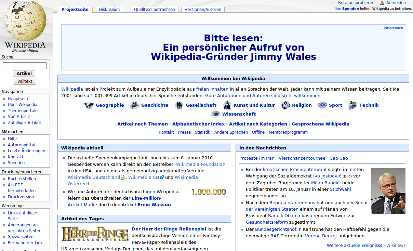Open Hauptseite in the navigation sidebar
413x251 pixels.
point(18,99)
